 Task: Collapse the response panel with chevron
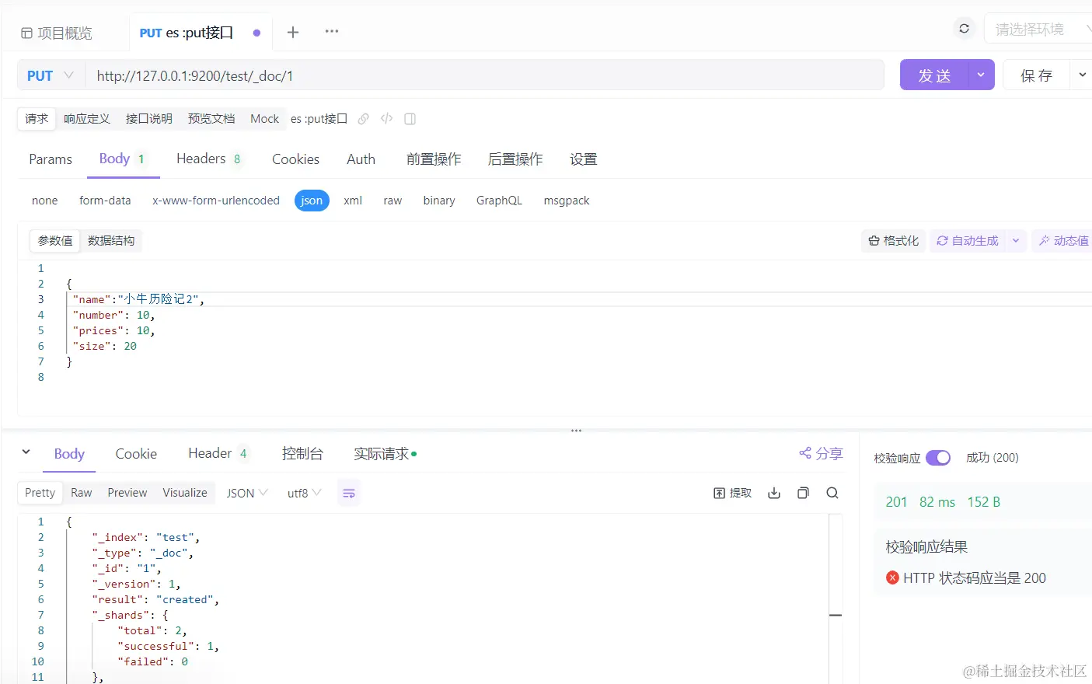tap(26, 452)
